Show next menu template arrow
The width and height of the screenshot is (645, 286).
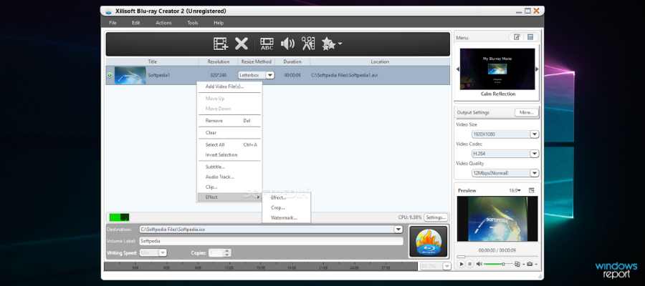tap(537, 69)
